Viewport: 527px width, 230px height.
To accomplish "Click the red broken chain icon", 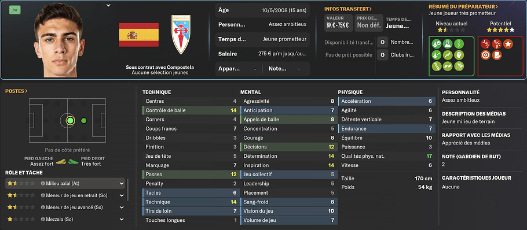I will (496, 43).
